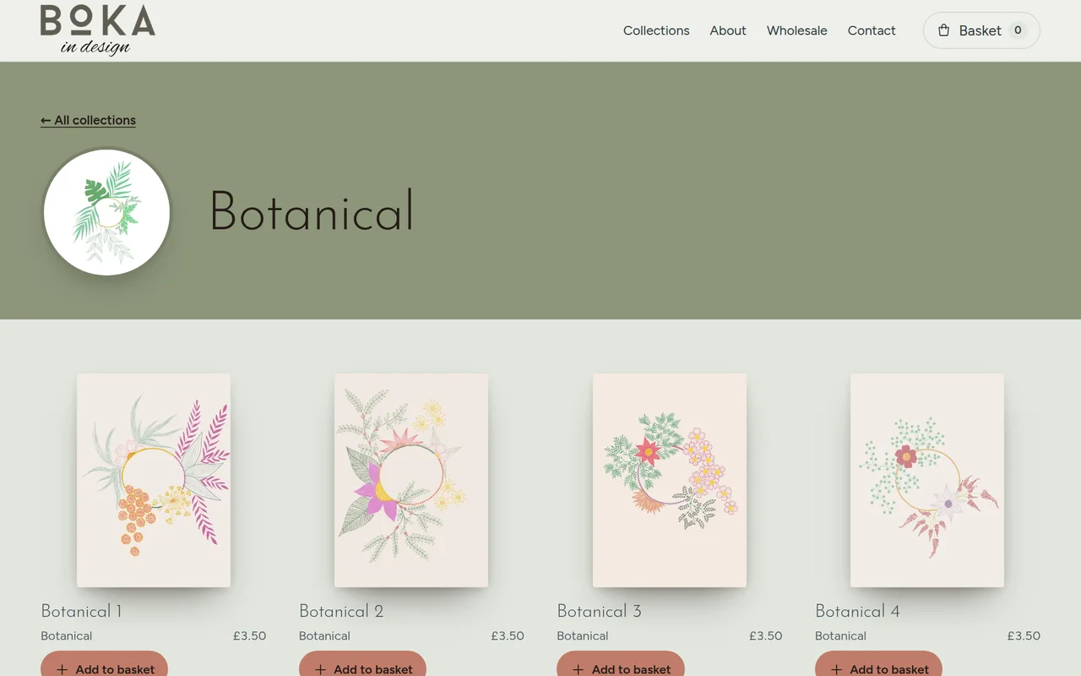Click the Botanical 1 product title
1081x676 pixels.
click(x=81, y=611)
